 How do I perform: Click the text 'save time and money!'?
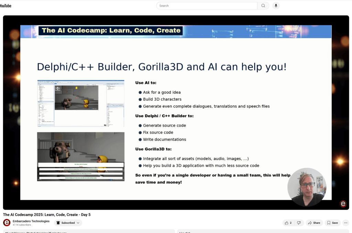click(158, 182)
